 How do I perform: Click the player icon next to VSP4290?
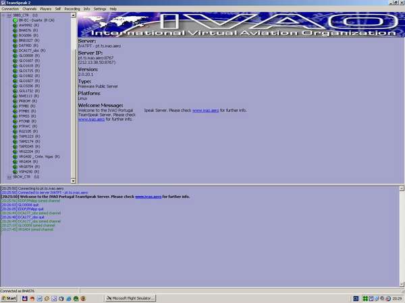point(14,172)
